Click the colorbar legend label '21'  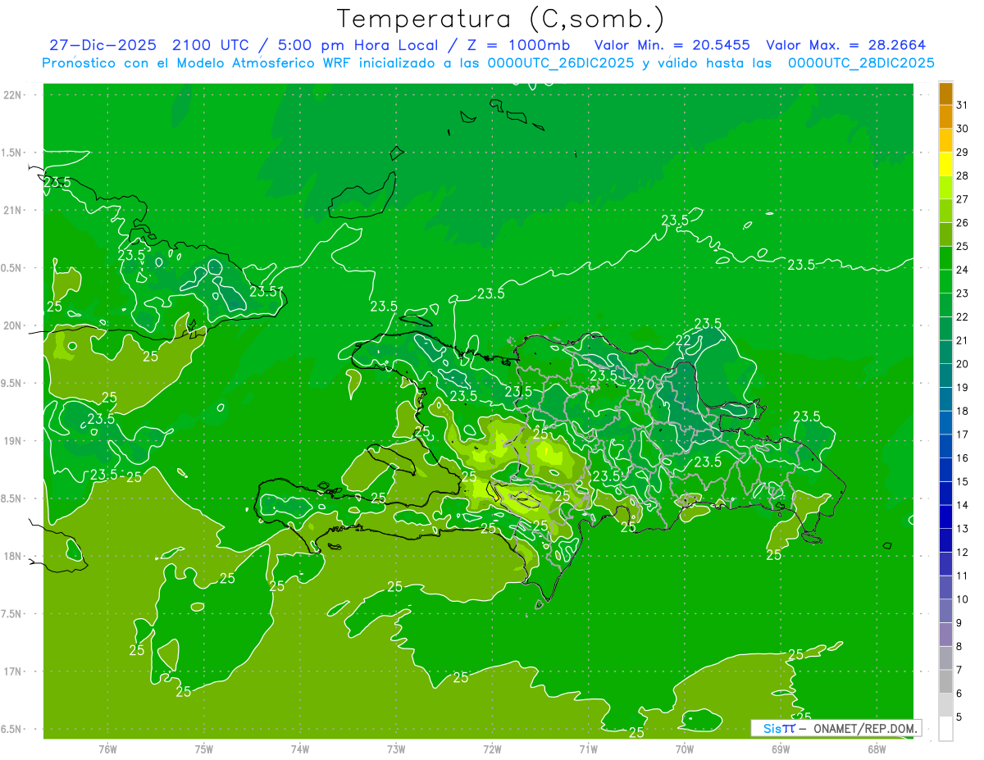coord(962,340)
